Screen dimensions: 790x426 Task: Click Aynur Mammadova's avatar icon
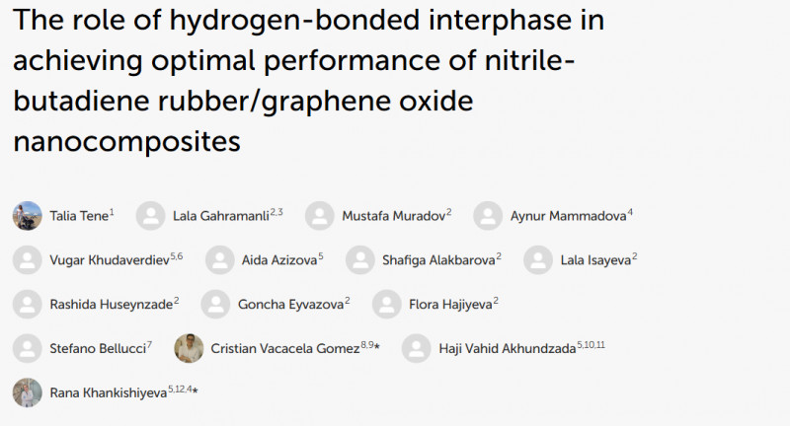pyautogui.click(x=488, y=216)
